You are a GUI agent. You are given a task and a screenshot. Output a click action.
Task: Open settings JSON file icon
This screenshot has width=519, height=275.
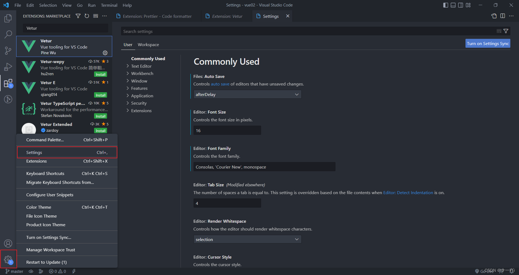click(494, 16)
